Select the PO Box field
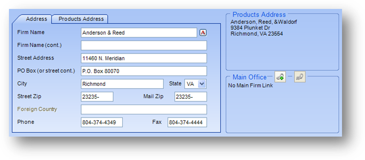Viewport: 365px width, 160px height. click(x=144, y=71)
